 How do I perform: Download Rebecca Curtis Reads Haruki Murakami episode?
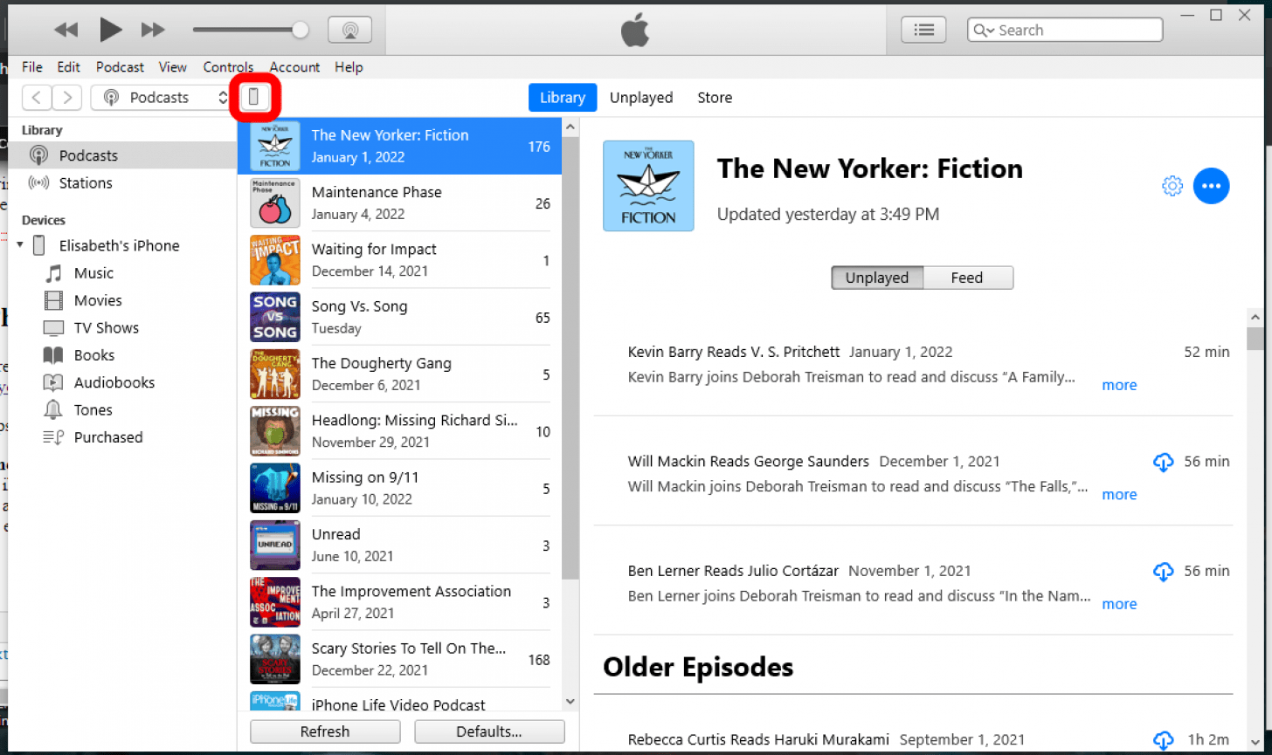tap(1163, 740)
